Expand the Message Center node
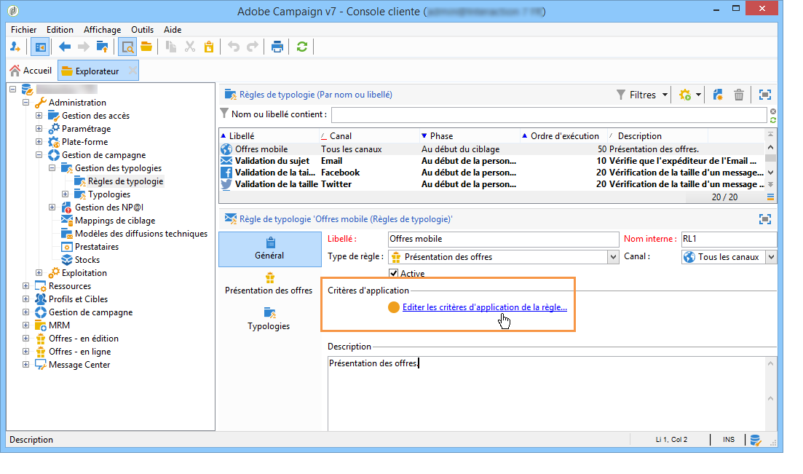Image resolution: width=803 pixels, height=474 pixels. [25, 364]
